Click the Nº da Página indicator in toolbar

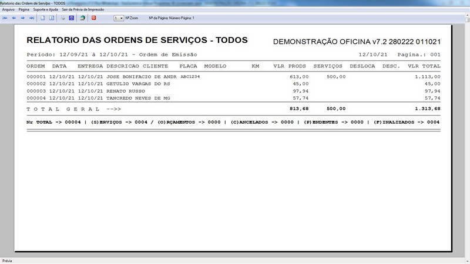coord(172,18)
